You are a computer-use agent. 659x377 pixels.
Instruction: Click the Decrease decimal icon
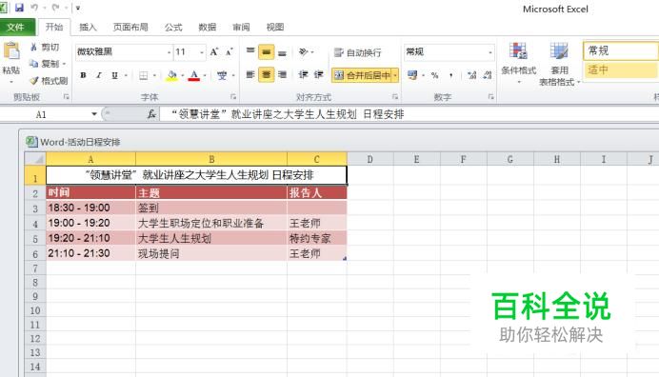pyautogui.click(x=487, y=75)
